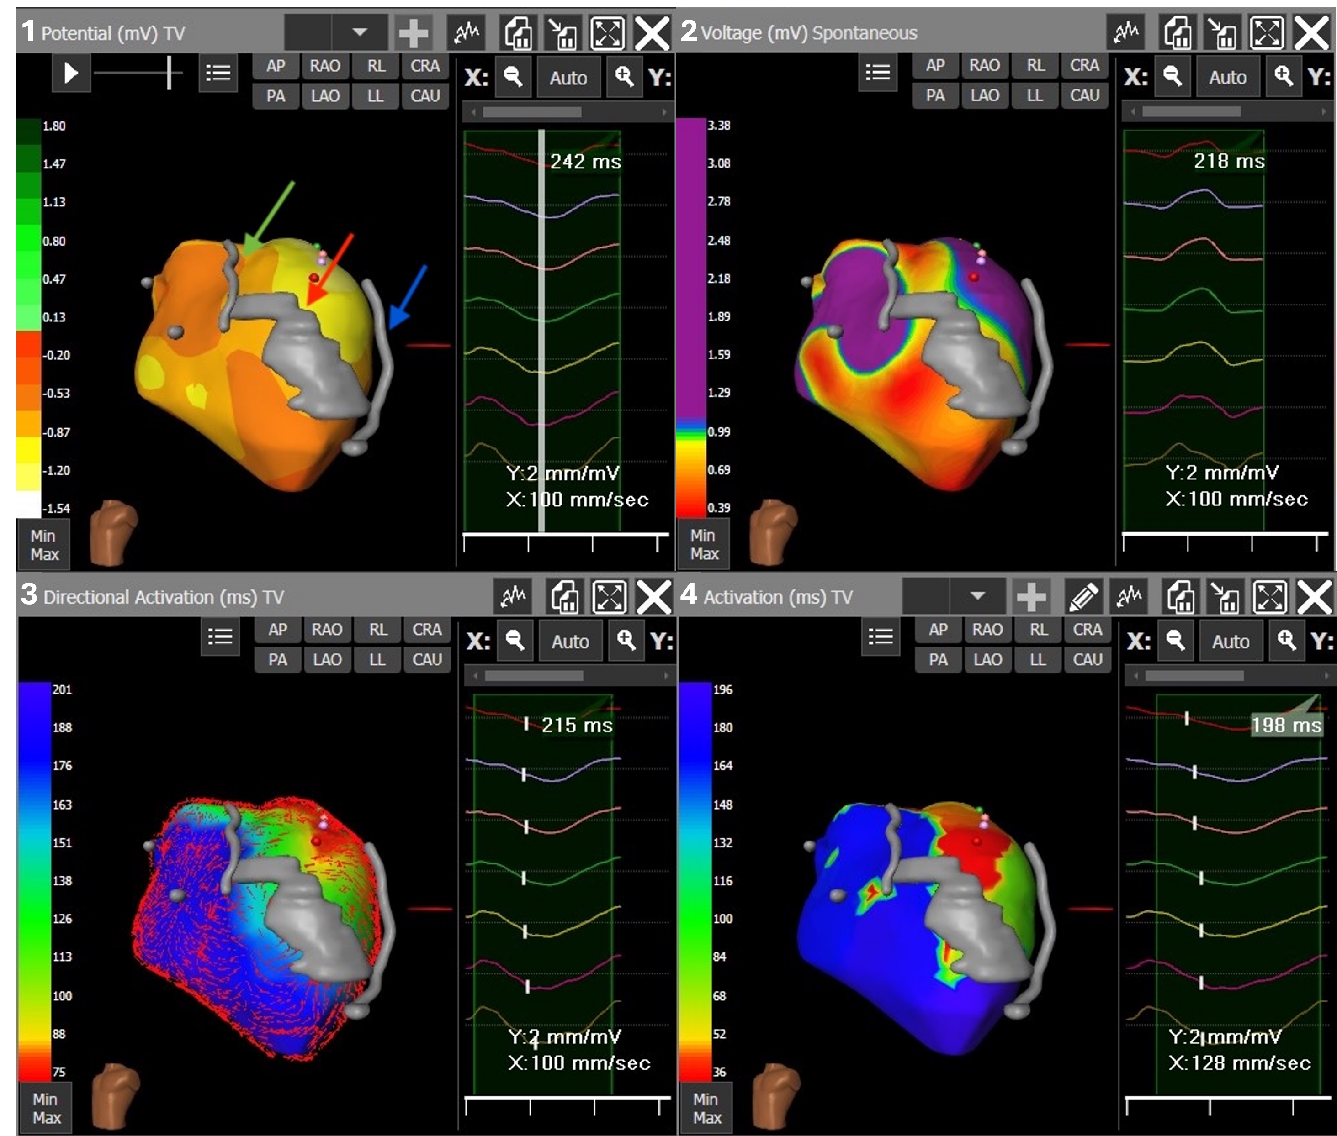
Task: Select CAU view in panel 3
Action: click(x=426, y=659)
